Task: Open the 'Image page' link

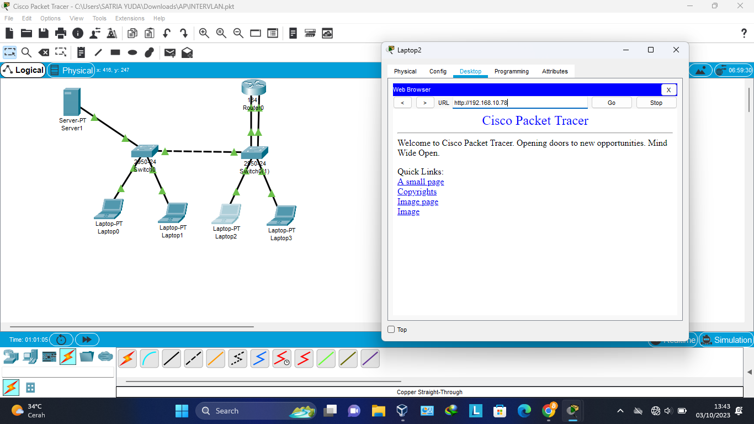Action: [418, 202]
